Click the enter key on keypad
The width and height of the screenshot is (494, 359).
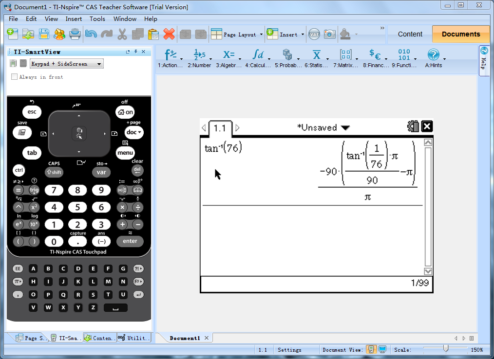(x=130, y=241)
